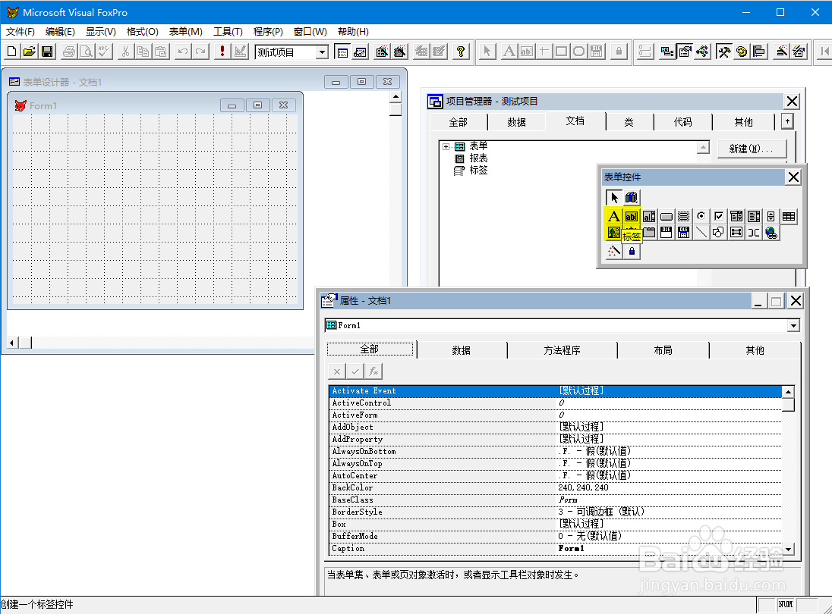The image size is (832, 614).
Task: Select the AlwaysOnTop property row
Action: pos(555,464)
